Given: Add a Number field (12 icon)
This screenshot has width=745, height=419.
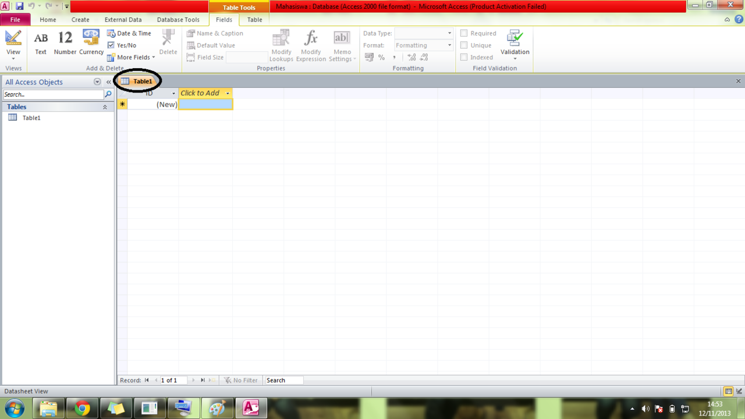Looking at the screenshot, I should [65, 43].
